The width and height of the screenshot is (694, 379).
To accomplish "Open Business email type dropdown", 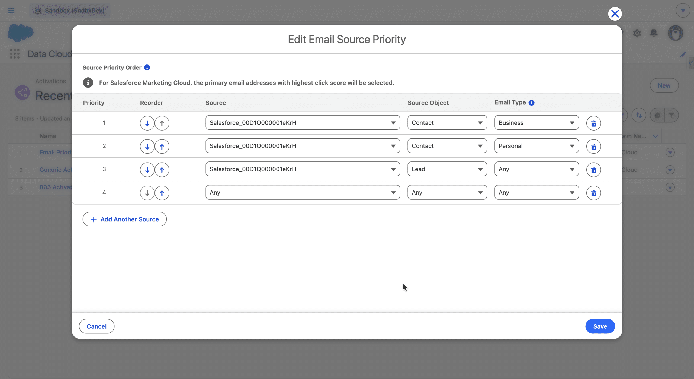I will (536, 123).
